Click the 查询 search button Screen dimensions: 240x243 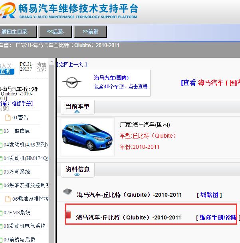click(7, 71)
